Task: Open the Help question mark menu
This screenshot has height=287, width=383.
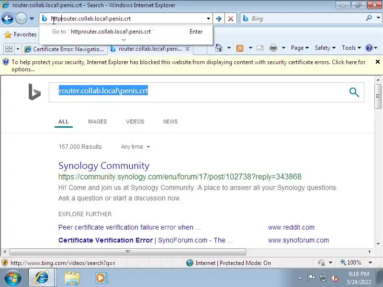Action: coord(372,48)
